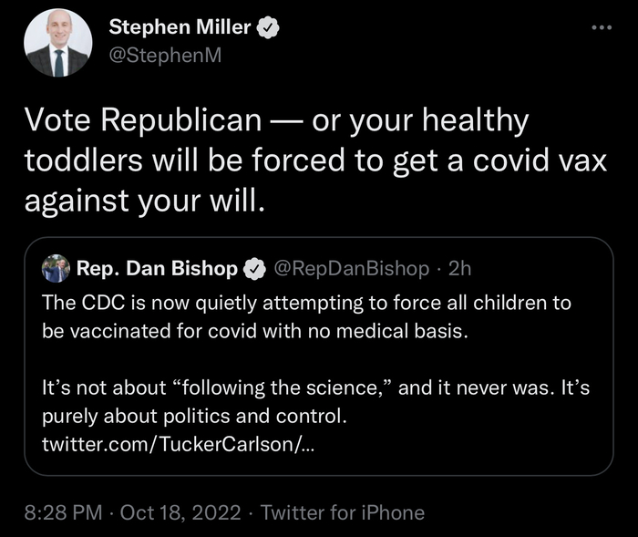Open the Stephen Miller display name
This screenshot has height=537, width=638.
coord(180,28)
